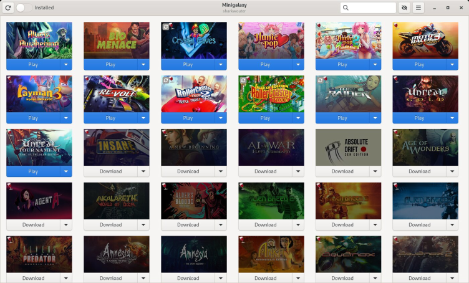The height and width of the screenshot is (283, 469).
Task: Play Tomb Raider
Action: click(x=342, y=118)
